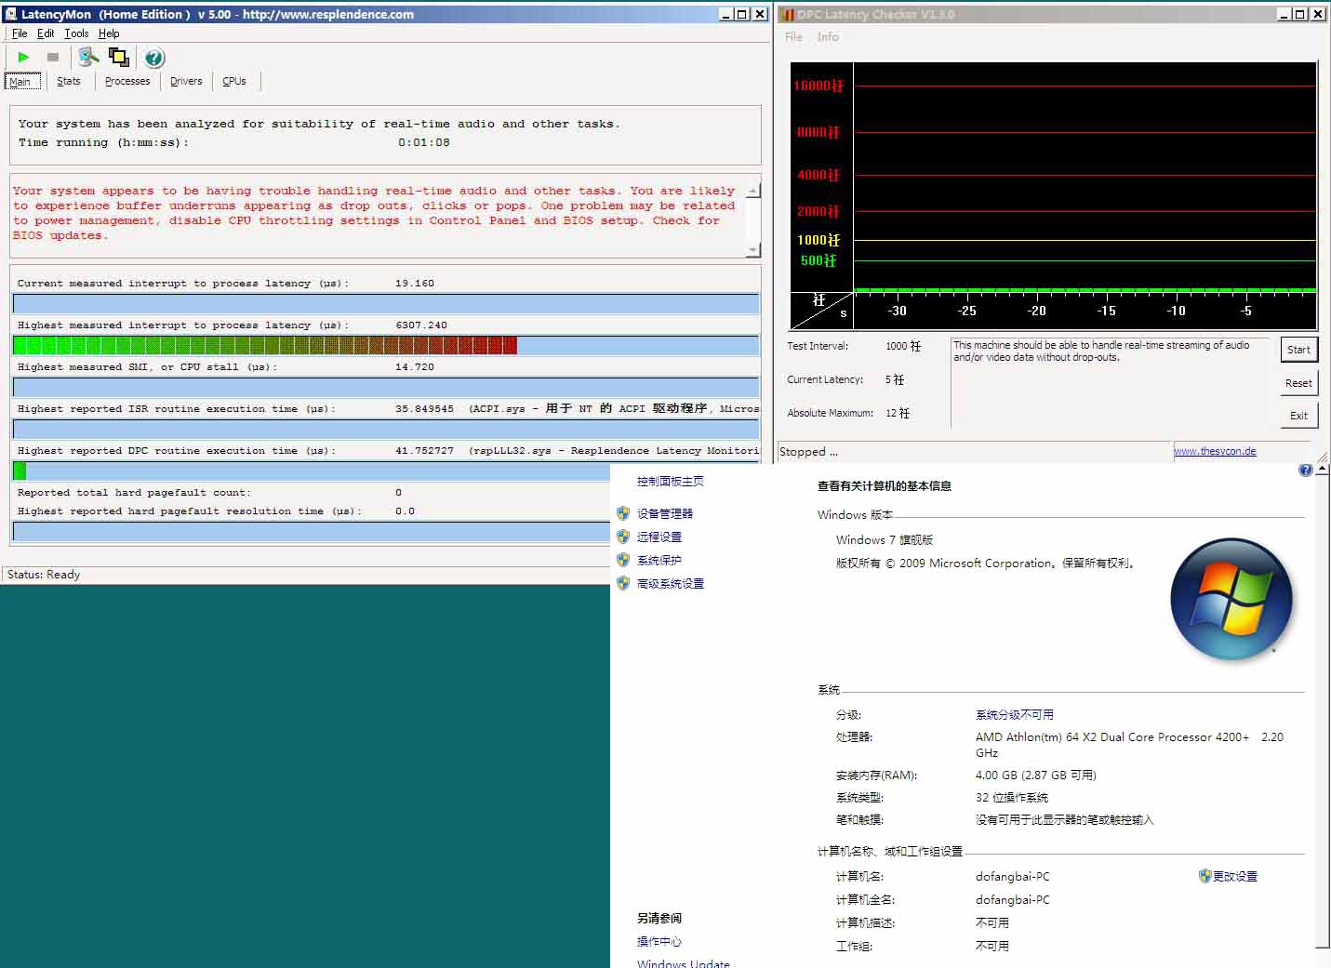The height and width of the screenshot is (968, 1331).
Task: Click the LatencyMon title bar app icon
Action: 11,14
